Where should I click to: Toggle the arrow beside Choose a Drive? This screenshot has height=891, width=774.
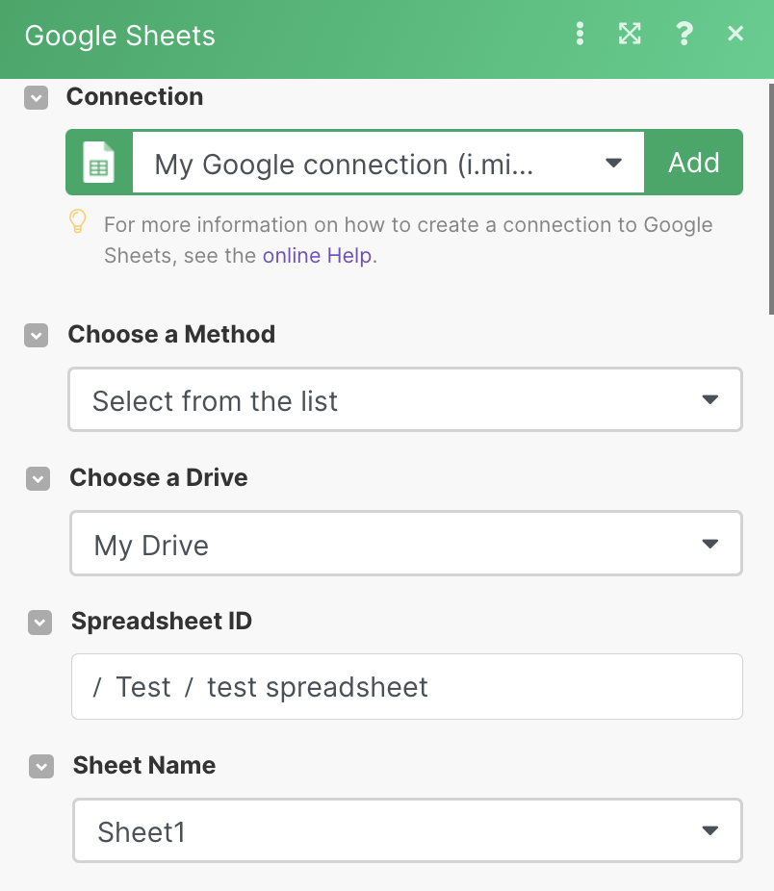click(x=38, y=478)
